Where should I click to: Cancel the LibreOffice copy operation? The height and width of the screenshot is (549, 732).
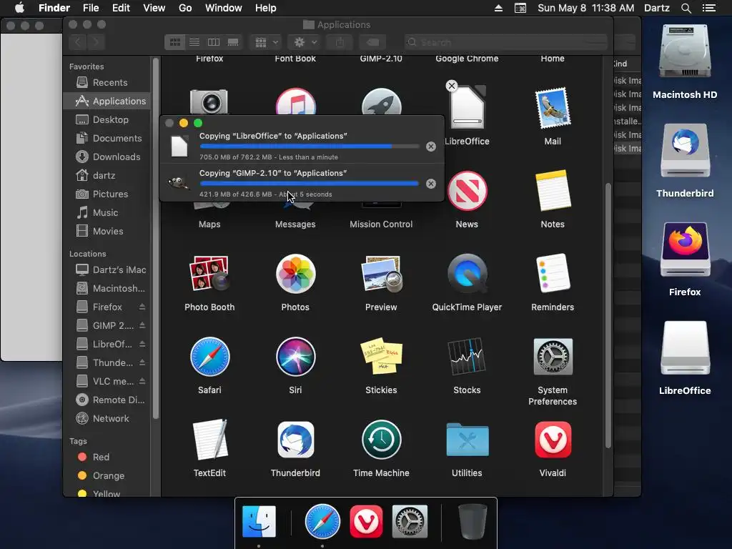431,147
